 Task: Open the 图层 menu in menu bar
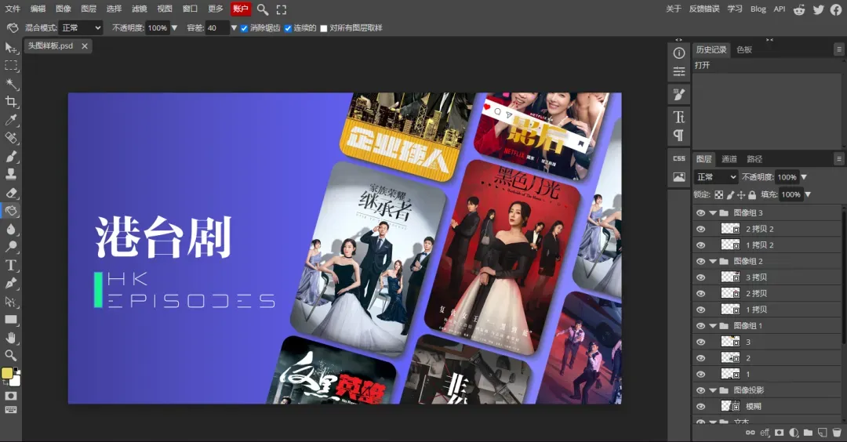click(89, 9)
